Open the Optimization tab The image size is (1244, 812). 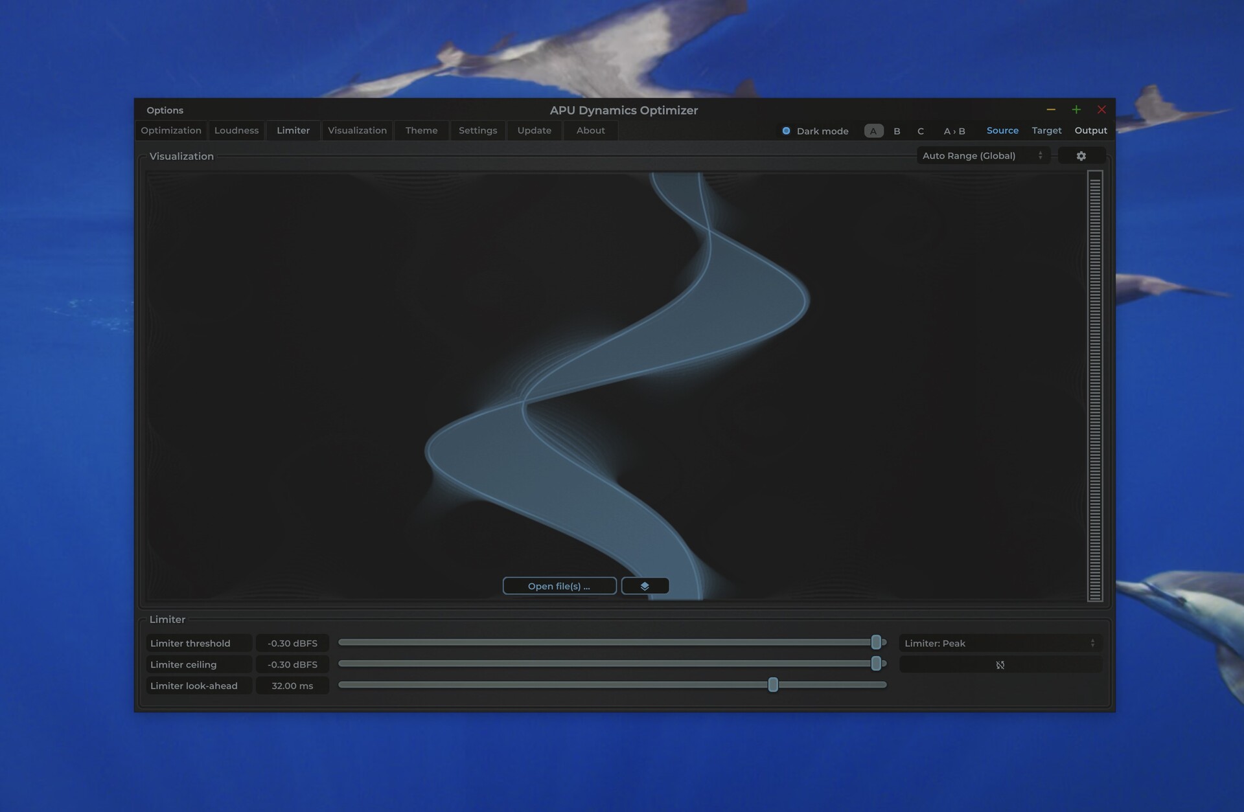[x=171, y=130]
